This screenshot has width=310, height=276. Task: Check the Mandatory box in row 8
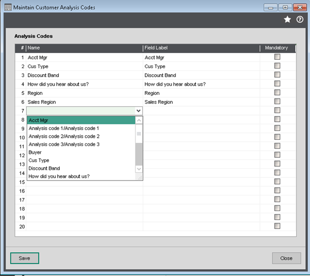(x=277, y=119)
